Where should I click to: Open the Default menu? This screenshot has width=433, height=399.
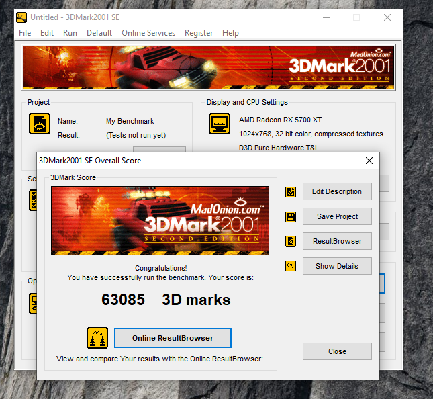point(99,33)
